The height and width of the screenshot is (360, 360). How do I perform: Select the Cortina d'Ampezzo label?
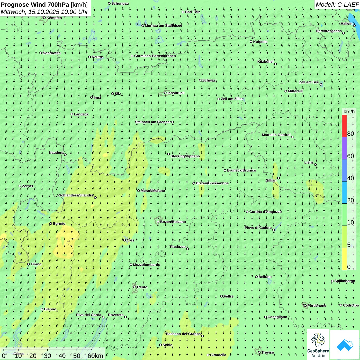click(265, 212)
